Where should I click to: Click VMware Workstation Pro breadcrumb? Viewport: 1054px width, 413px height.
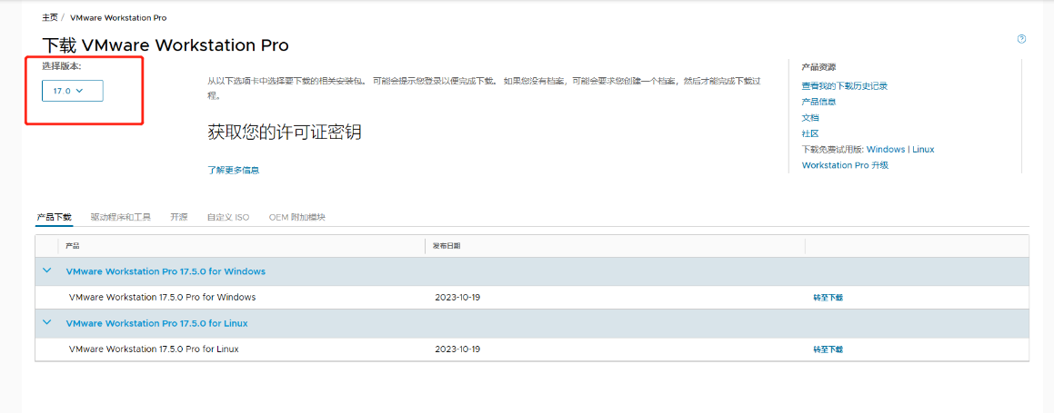click(118, 17)
